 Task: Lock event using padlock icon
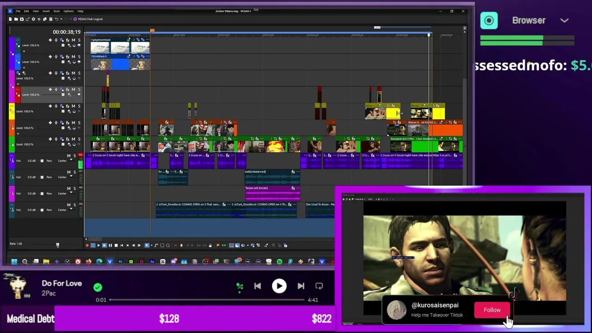pyautogui.click(x=210, y=245)
